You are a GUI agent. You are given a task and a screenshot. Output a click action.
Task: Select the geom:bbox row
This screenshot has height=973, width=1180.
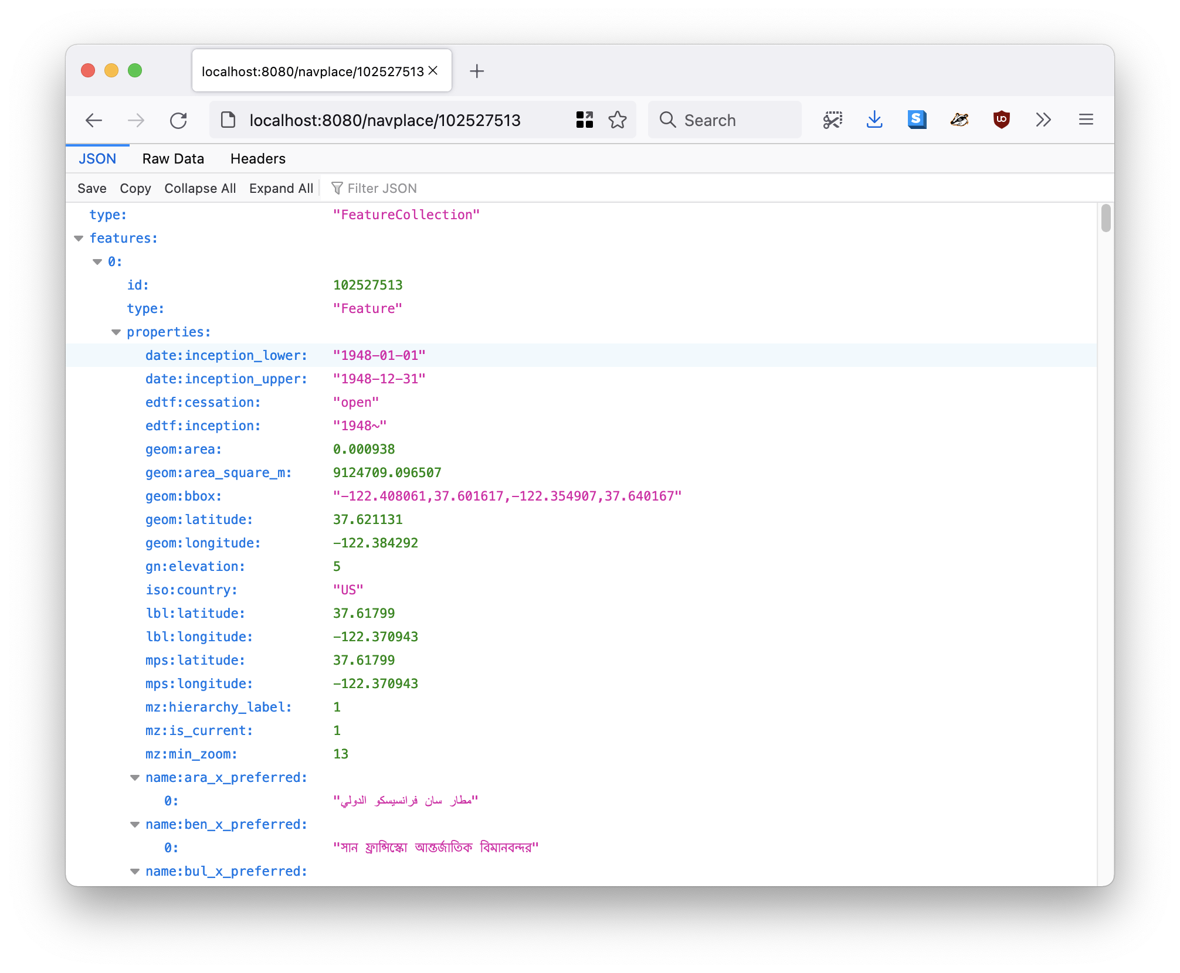pos(581,496)
